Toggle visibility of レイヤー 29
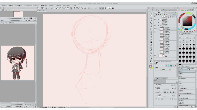197x110 pixels. click(x=155, y=32)
